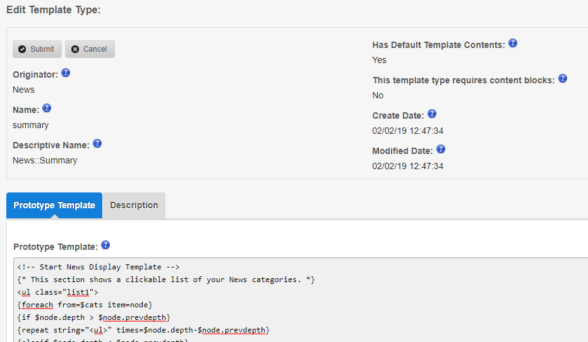Screen dimensions: 588x342
Task: Click the Cancel button
Action: click(90, 49)
